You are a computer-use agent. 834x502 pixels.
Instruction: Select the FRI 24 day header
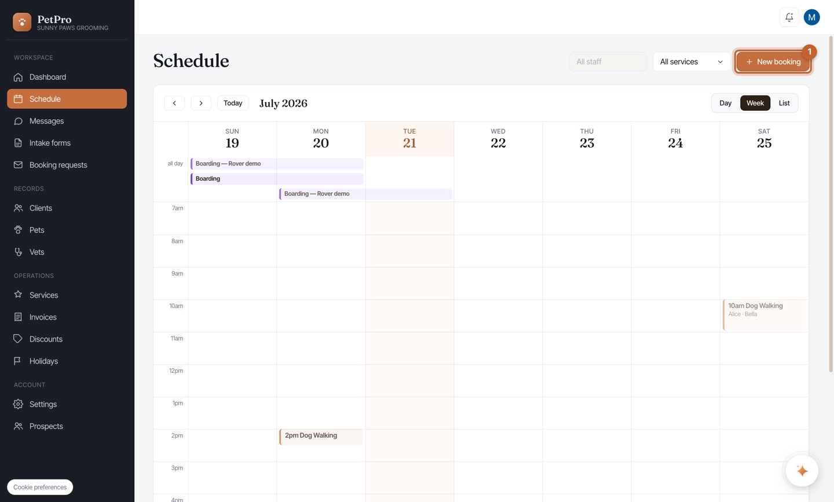pyautogui.click(x=675, y=139)
